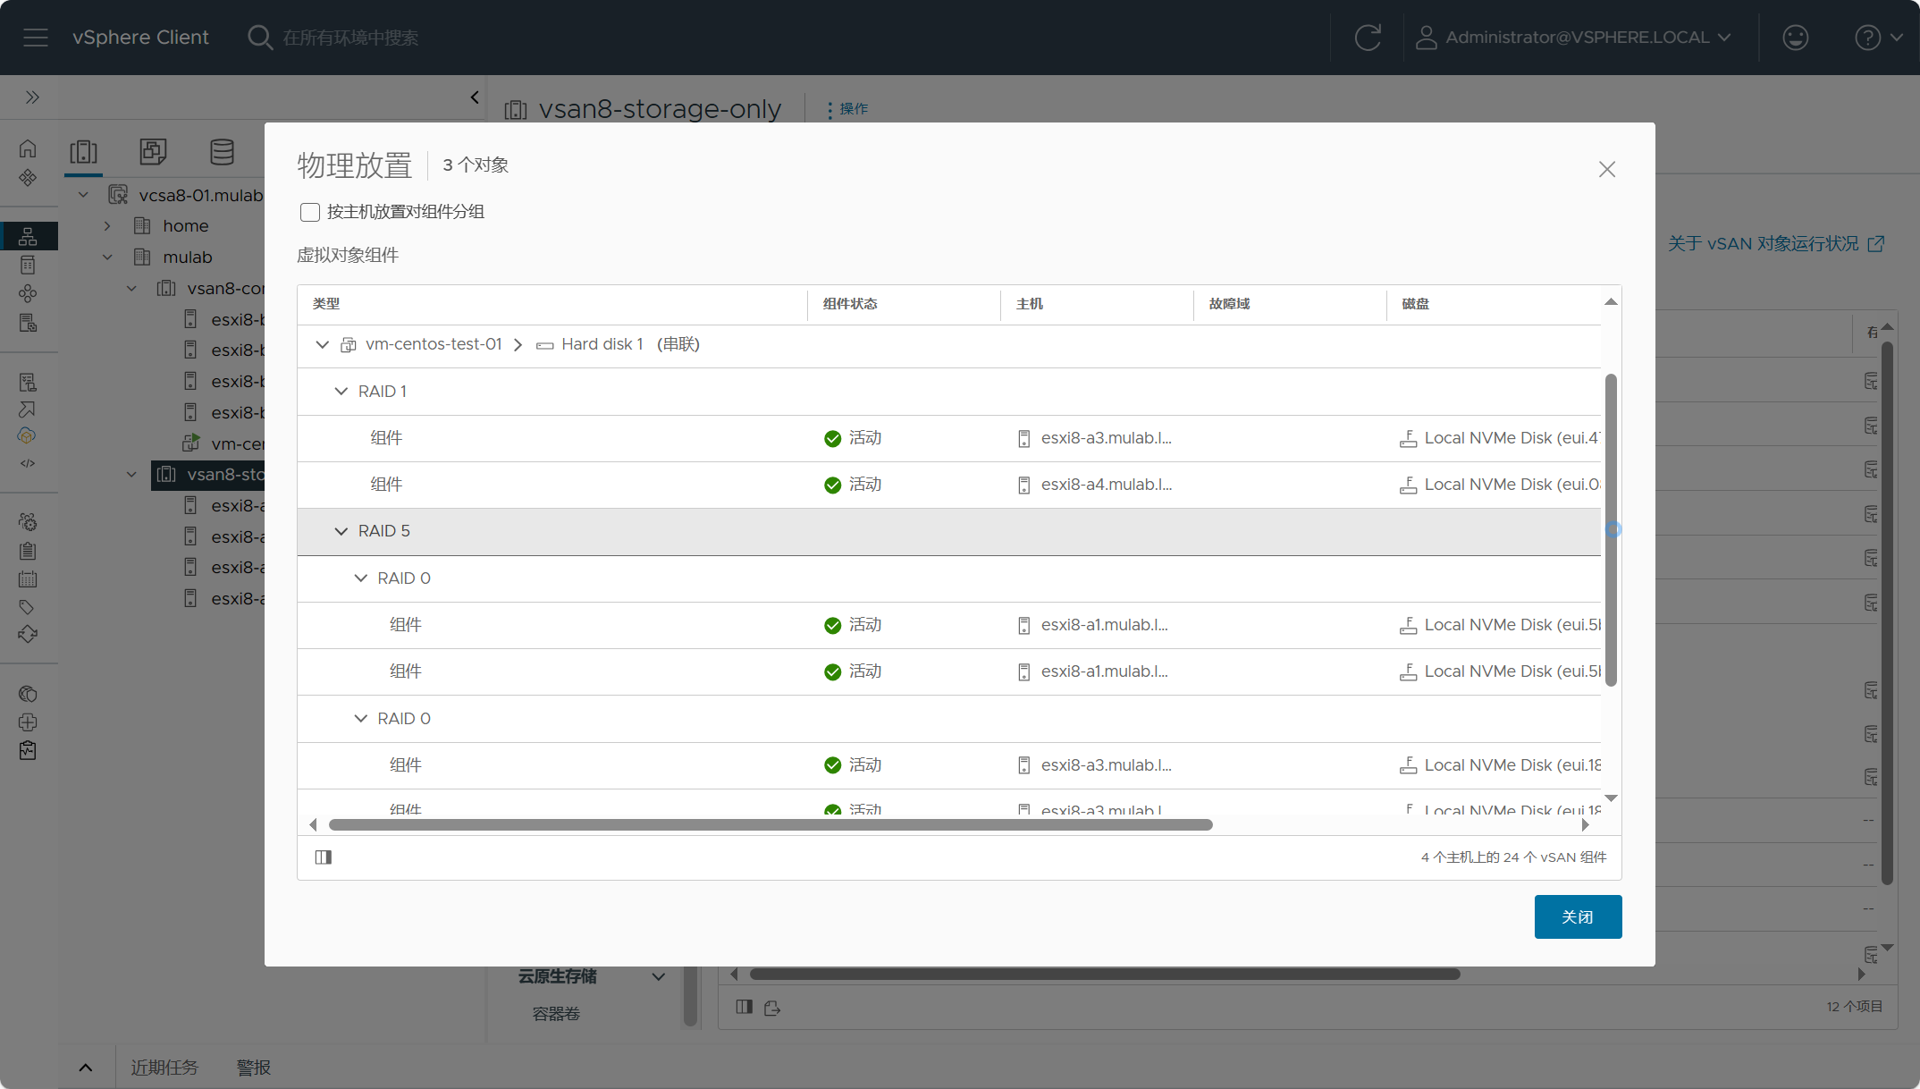Open 关于 vSAN 对象运行状况 link
The image size is (1920, 1089).
pyautogui.click(x=1776, y=243)
